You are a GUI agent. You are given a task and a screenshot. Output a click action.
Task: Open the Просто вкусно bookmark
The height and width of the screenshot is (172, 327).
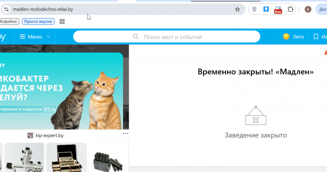point(38,21)
